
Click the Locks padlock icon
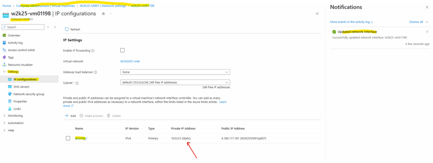tap(10, 108)
